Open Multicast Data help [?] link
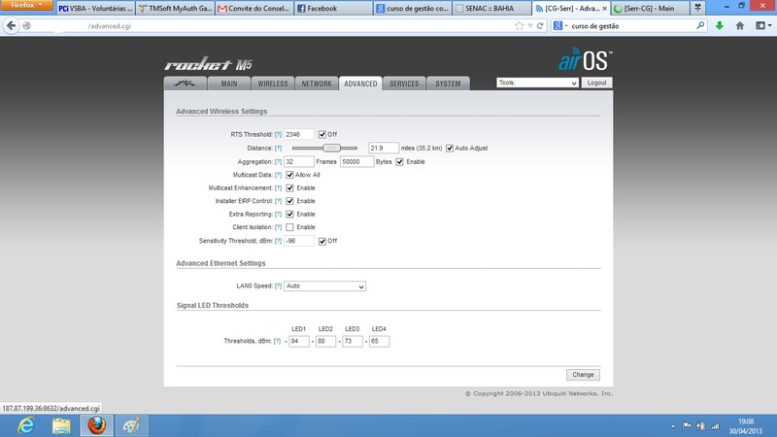The width and height of the screenshot is (777, 437). (278, 175)
